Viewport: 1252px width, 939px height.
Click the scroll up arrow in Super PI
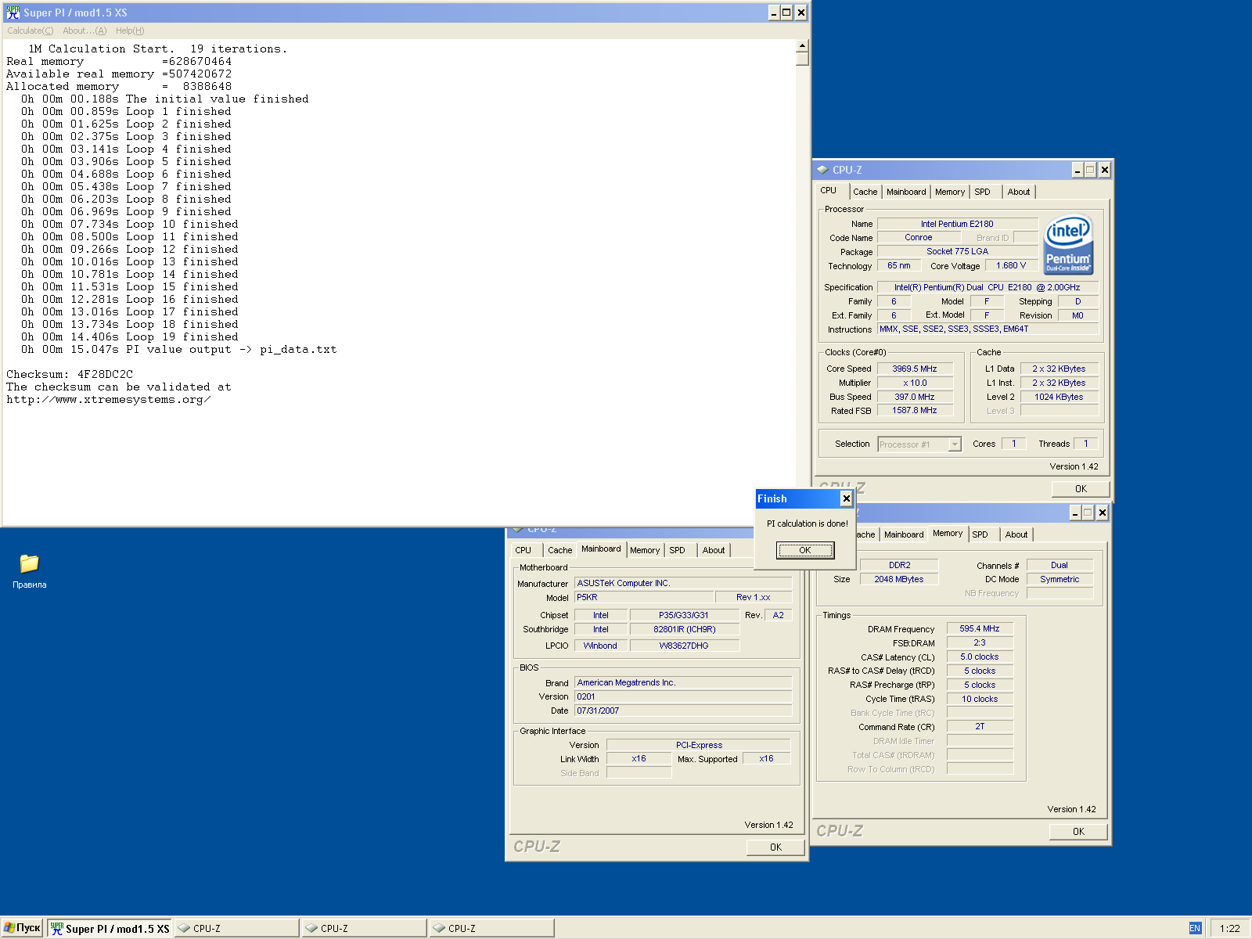[802, 46]
